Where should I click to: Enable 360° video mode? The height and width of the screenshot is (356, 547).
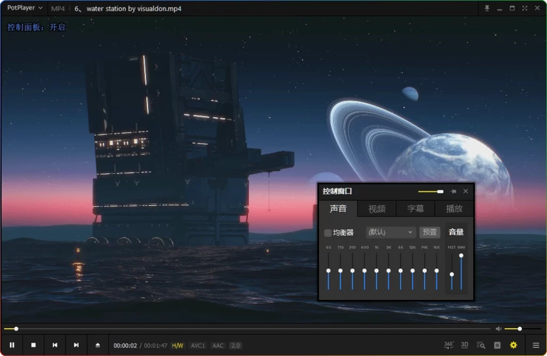pyautogui.click(x=449, y=345)
